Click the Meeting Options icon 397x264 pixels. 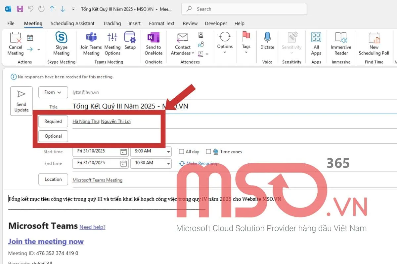click(x=112, y=43)
